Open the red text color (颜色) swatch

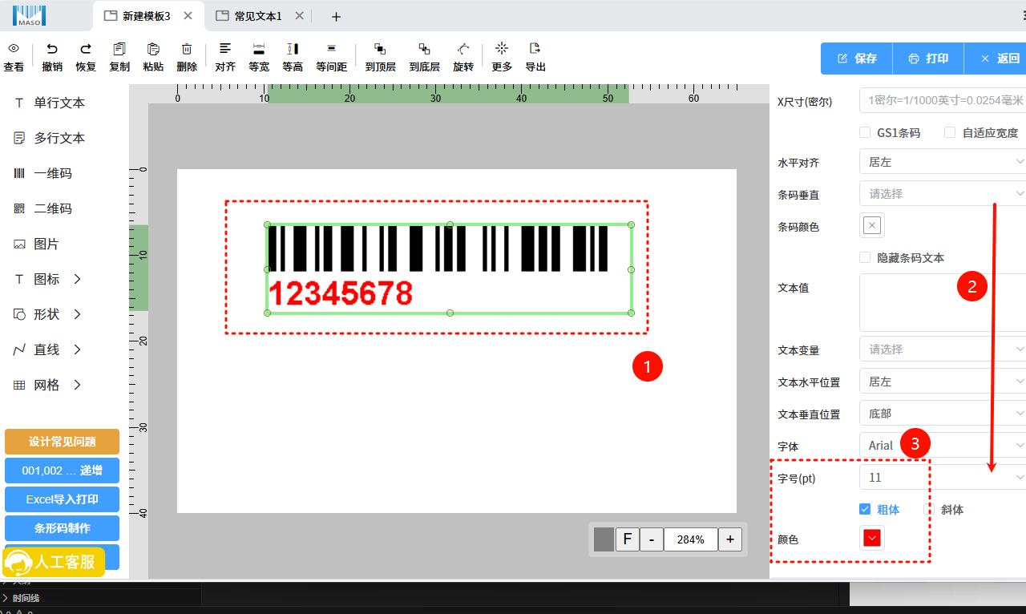coord(872,538)
